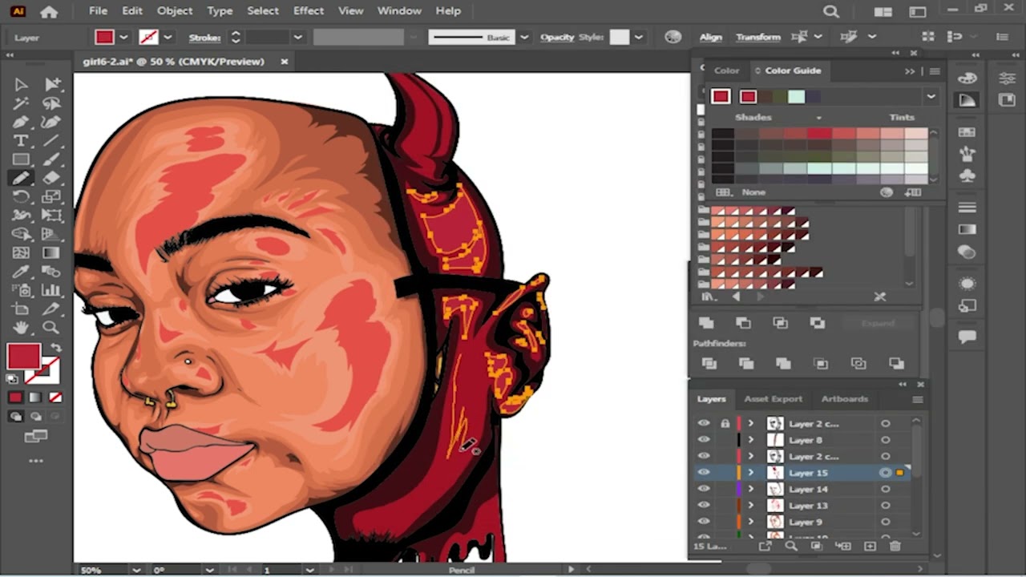Toggle visibility of Layer 8
This screenshot has width=1026, height=577.
pyautogui.click(x=704, y=440)
